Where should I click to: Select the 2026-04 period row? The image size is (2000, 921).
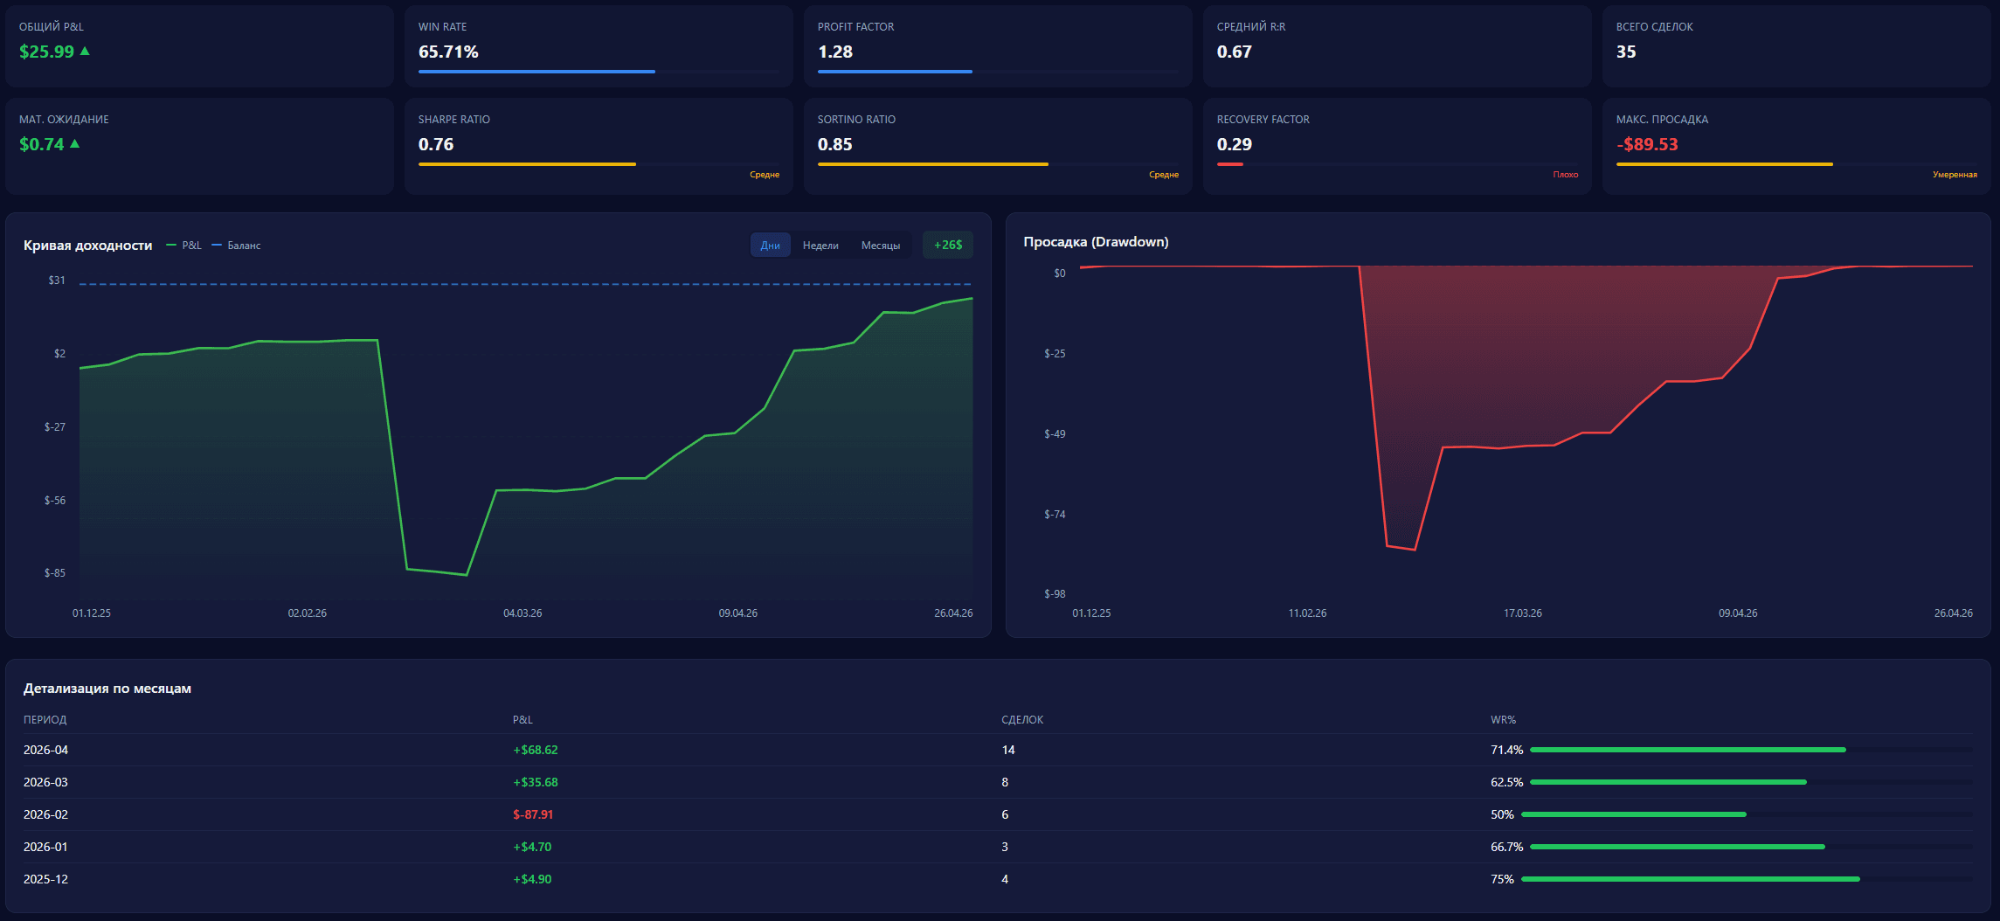(998, 750)
